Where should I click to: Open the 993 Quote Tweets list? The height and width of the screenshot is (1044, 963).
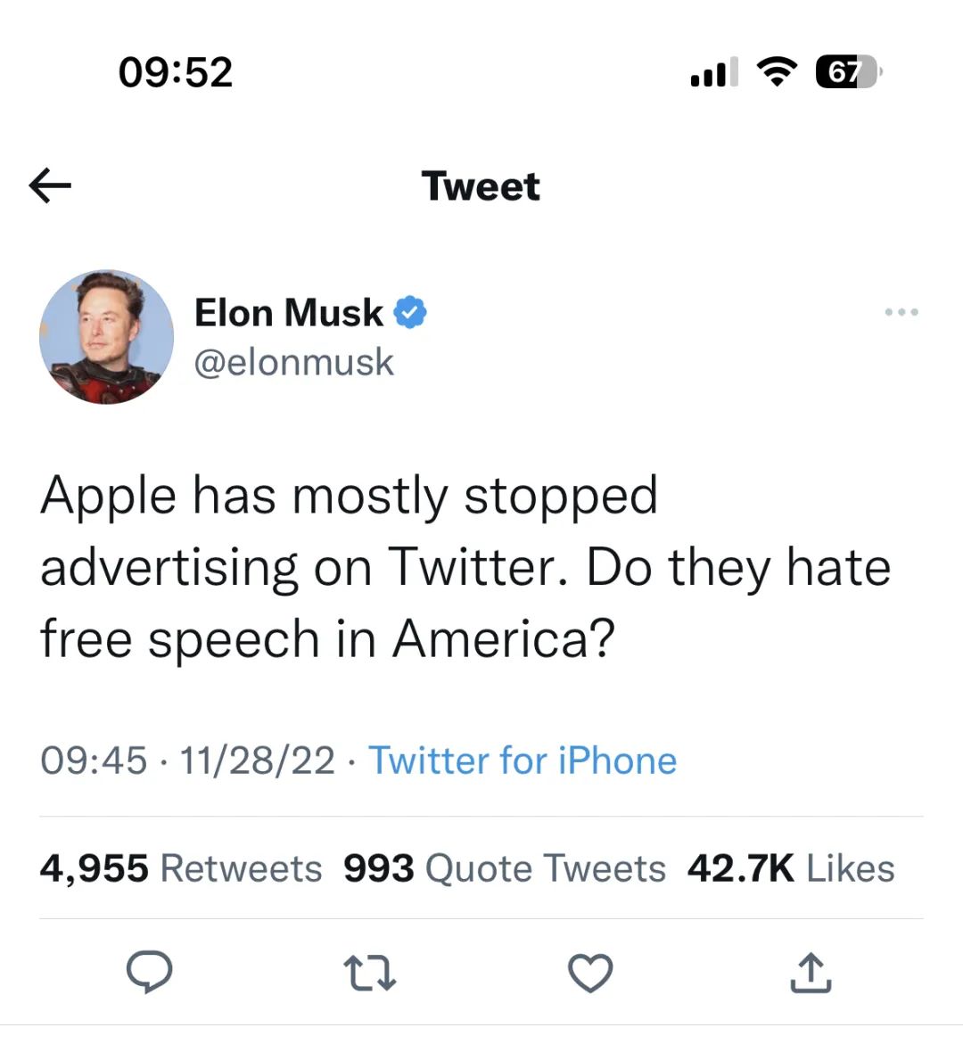[505, 868]
